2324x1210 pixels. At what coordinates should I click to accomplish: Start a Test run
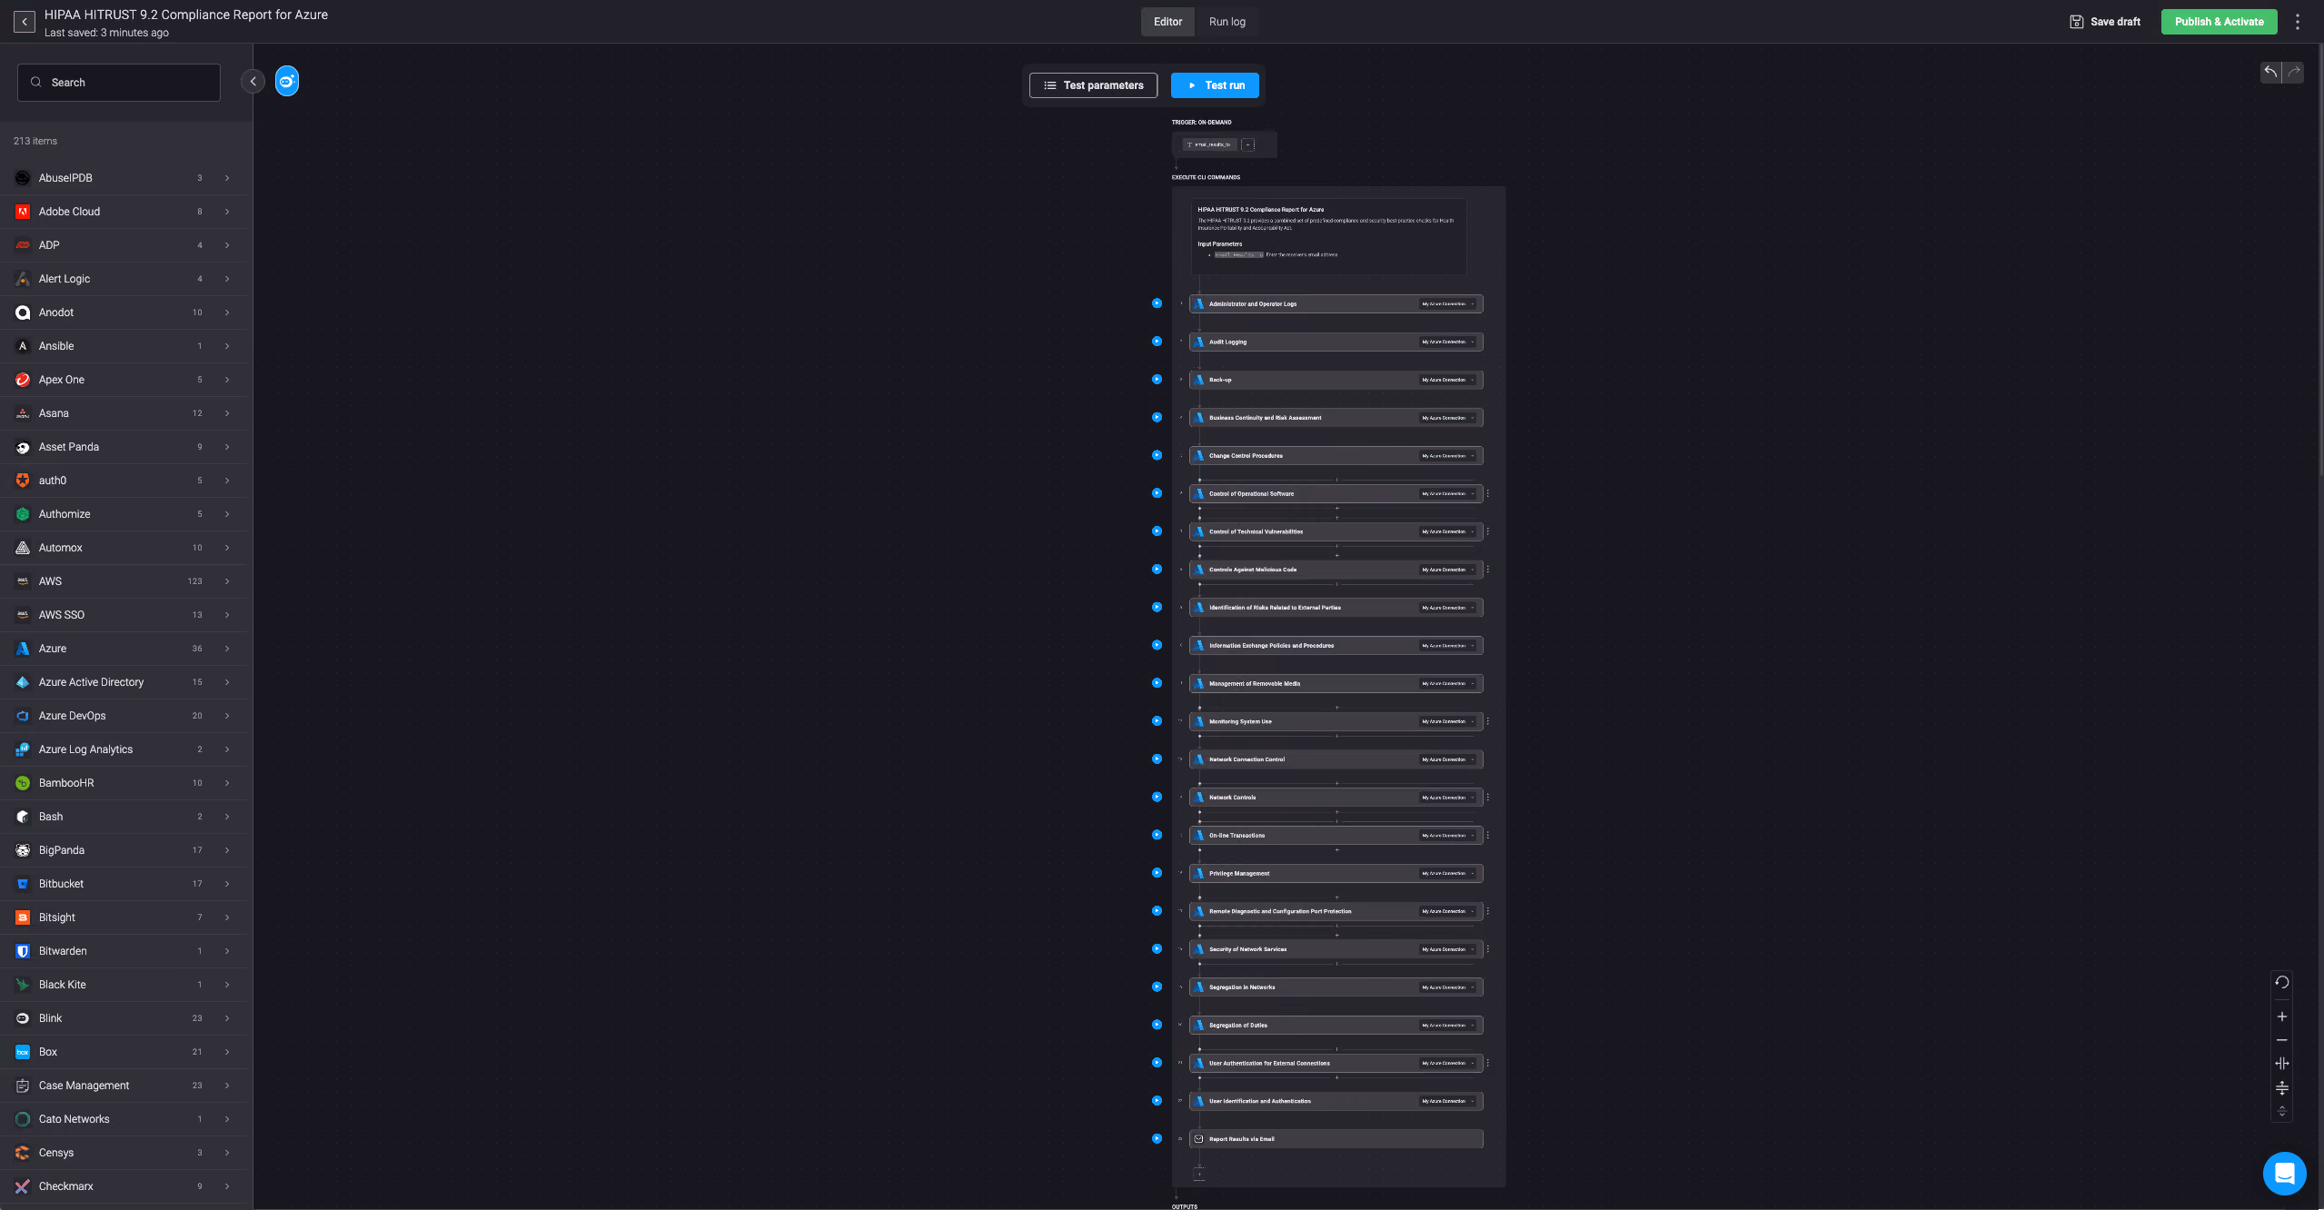point(1215,85)
